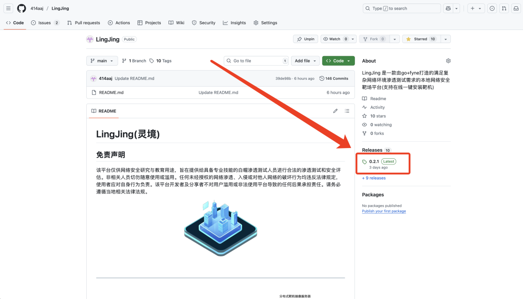This screenshot has width=523, height=299.
Task: Select the Code tab
Action: (15, 23)
